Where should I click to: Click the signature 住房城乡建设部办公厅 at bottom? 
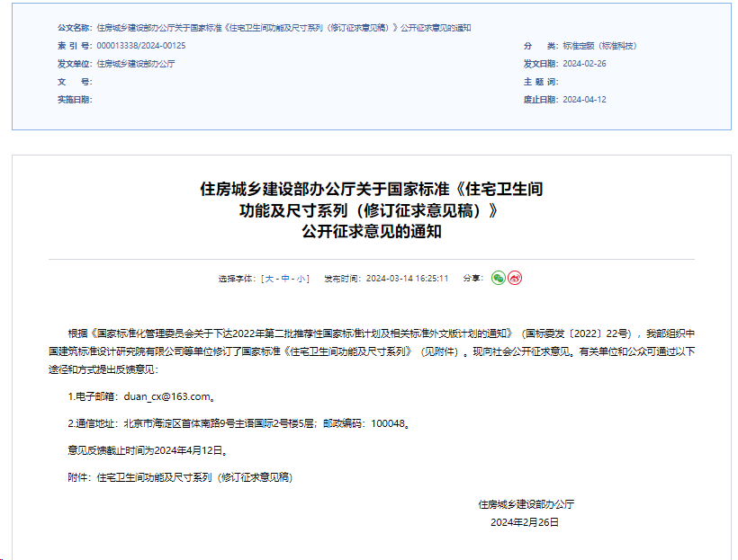(526, 504)
